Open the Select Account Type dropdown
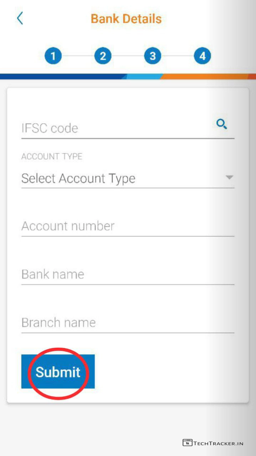Viewport: 256px width, 456px height. [118, 178]
